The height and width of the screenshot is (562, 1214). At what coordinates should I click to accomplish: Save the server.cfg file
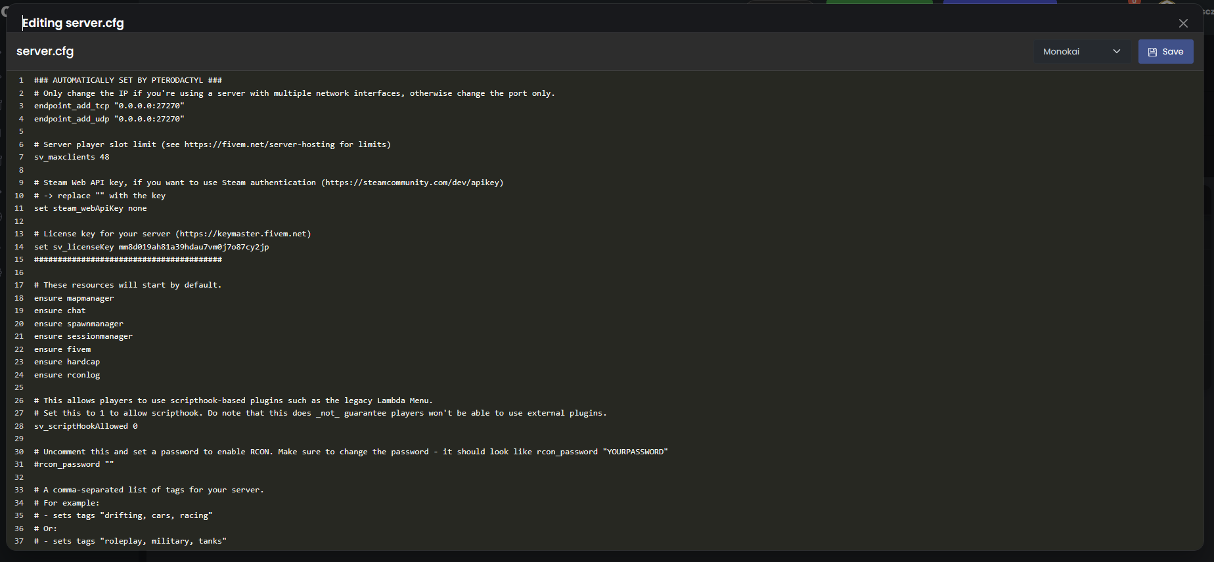[1165, 52]
